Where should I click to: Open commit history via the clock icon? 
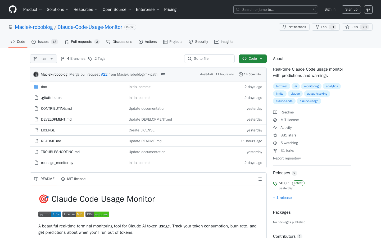coord(241,74)
